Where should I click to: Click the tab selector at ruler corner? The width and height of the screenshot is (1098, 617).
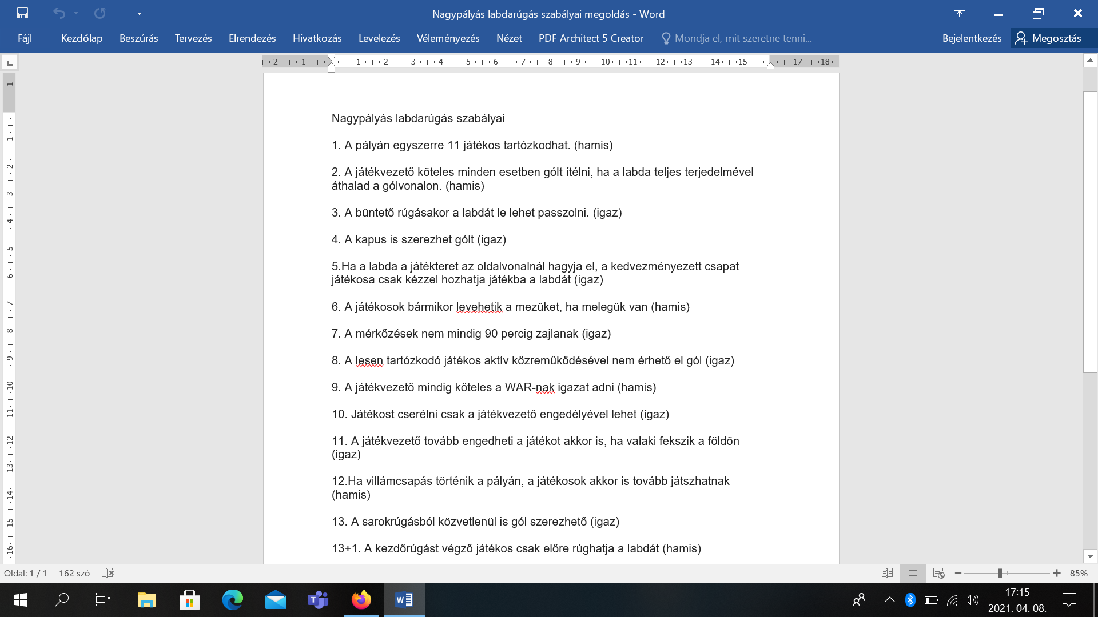[x=10, y=62]
